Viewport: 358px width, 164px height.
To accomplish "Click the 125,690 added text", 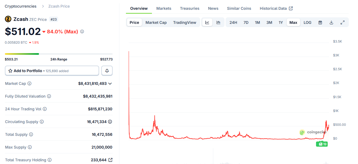I will pos(57,71).
